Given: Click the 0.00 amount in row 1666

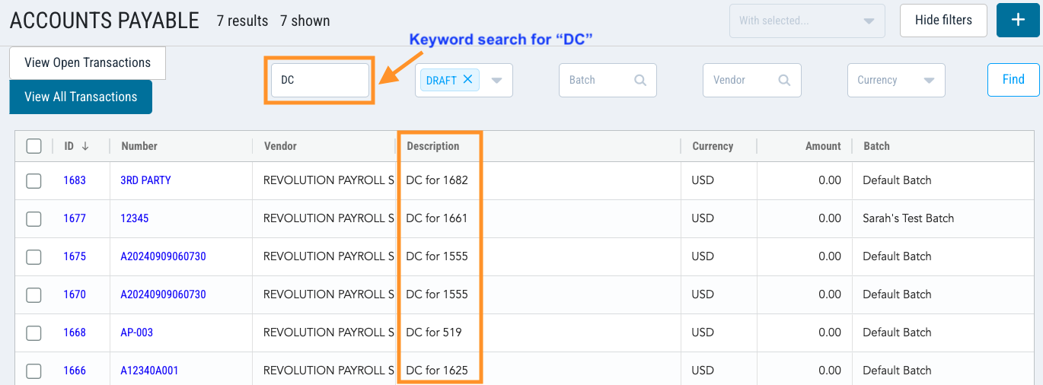Looking at the screenshot, I should (x=830, y=371).
